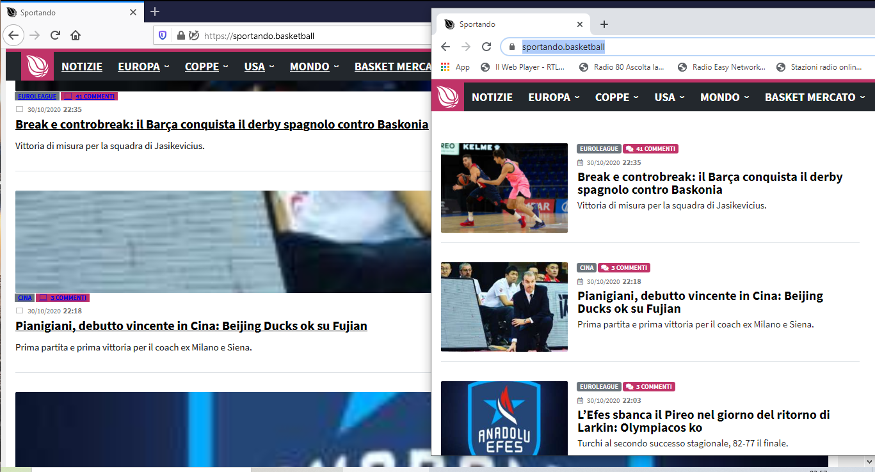The height and width of the screenshot is (472, 875).
Task: Open the Radio Easy Network bookmark
Action: [721, 67]
